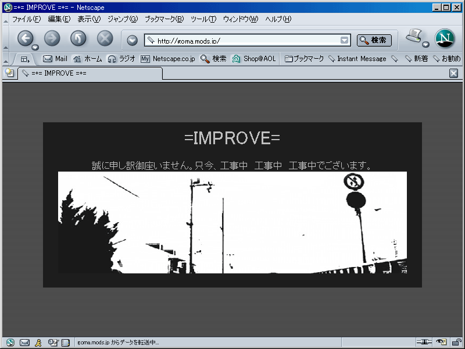465x349 pixels.
Task: Open Navigator from the status bar component icon
Action: coord(10,343)
